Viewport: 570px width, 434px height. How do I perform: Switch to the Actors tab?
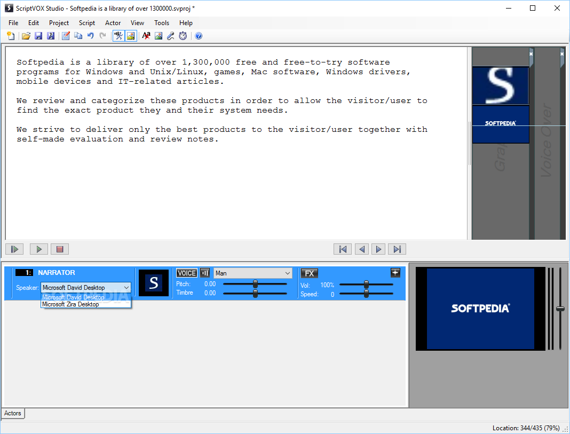pyautogui.click(x=13, y=413)
